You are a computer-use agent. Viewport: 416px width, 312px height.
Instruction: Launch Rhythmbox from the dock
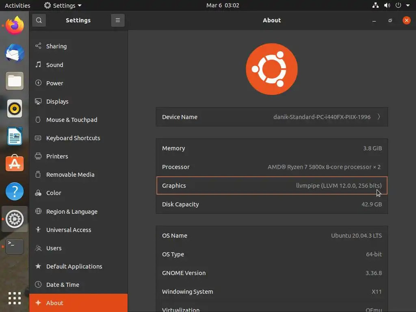(x=15, y=108)
